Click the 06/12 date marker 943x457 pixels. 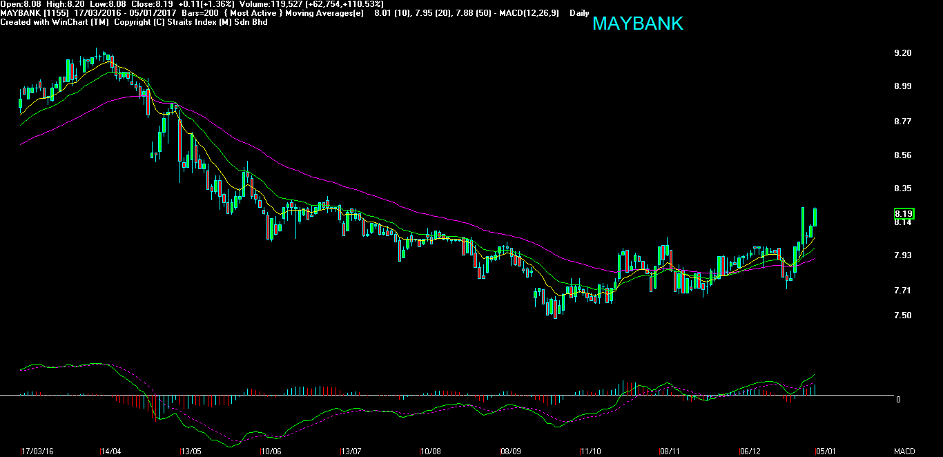pyautogui.click(x=750, y=451)
